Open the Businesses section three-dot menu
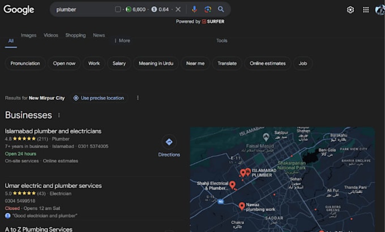Image resolution: width=385 pixels, height=232 pixels. [59, 115]
